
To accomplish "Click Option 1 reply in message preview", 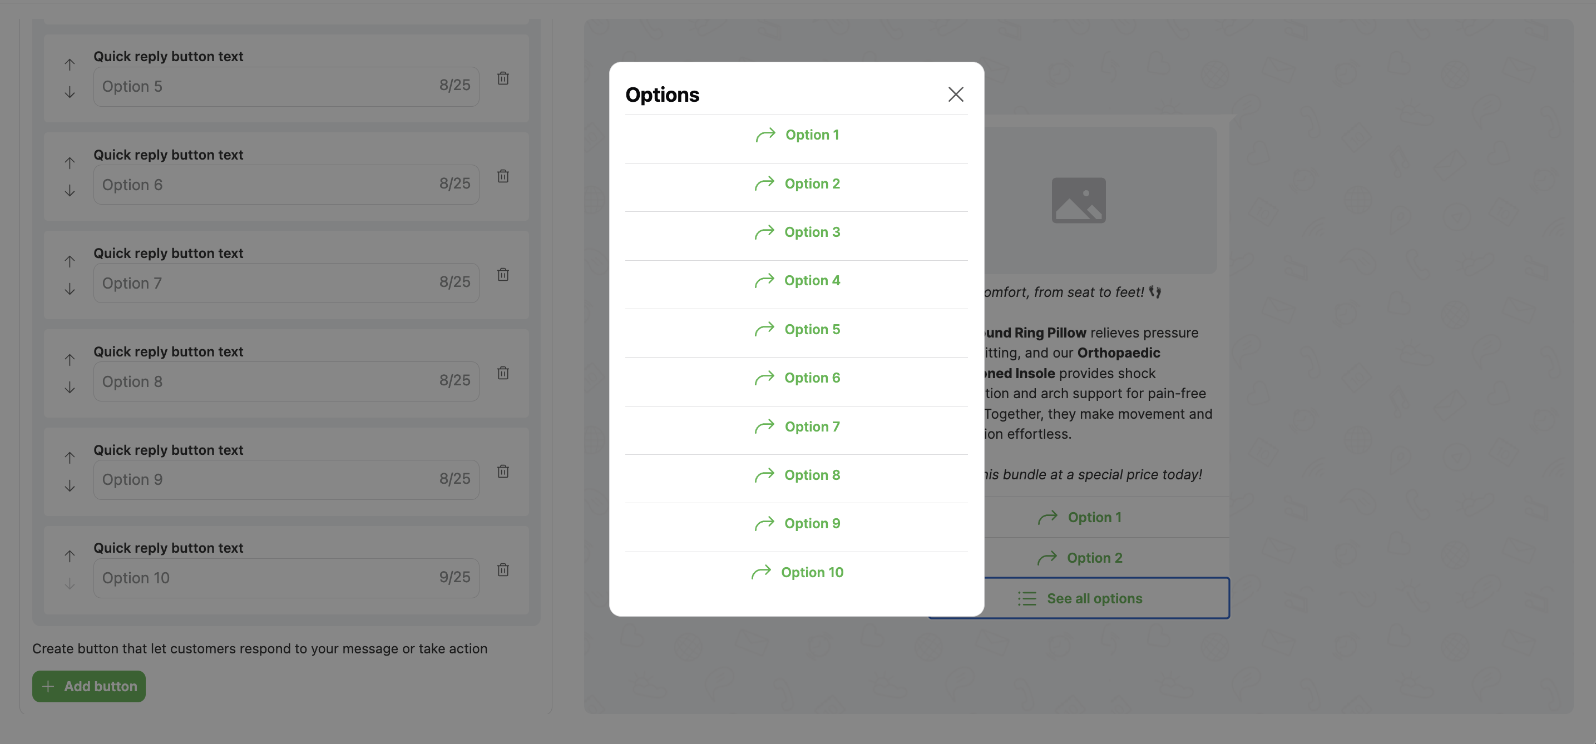I will pyautogui.click(x=1094, y=517).
